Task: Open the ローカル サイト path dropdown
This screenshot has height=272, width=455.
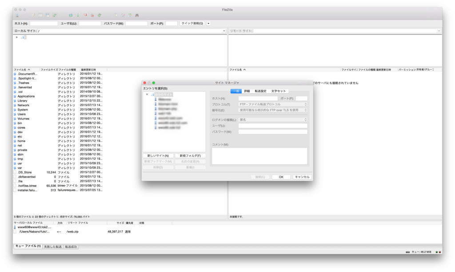Action: pos(224,31)
